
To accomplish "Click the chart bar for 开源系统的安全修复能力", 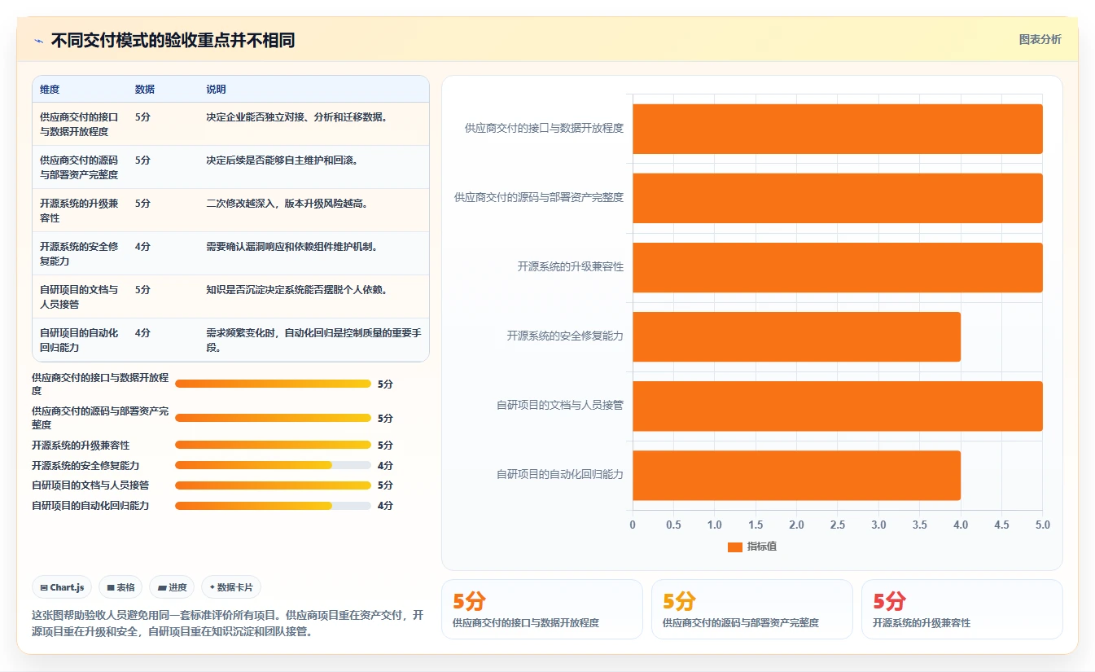I will [x=796, y=336].
